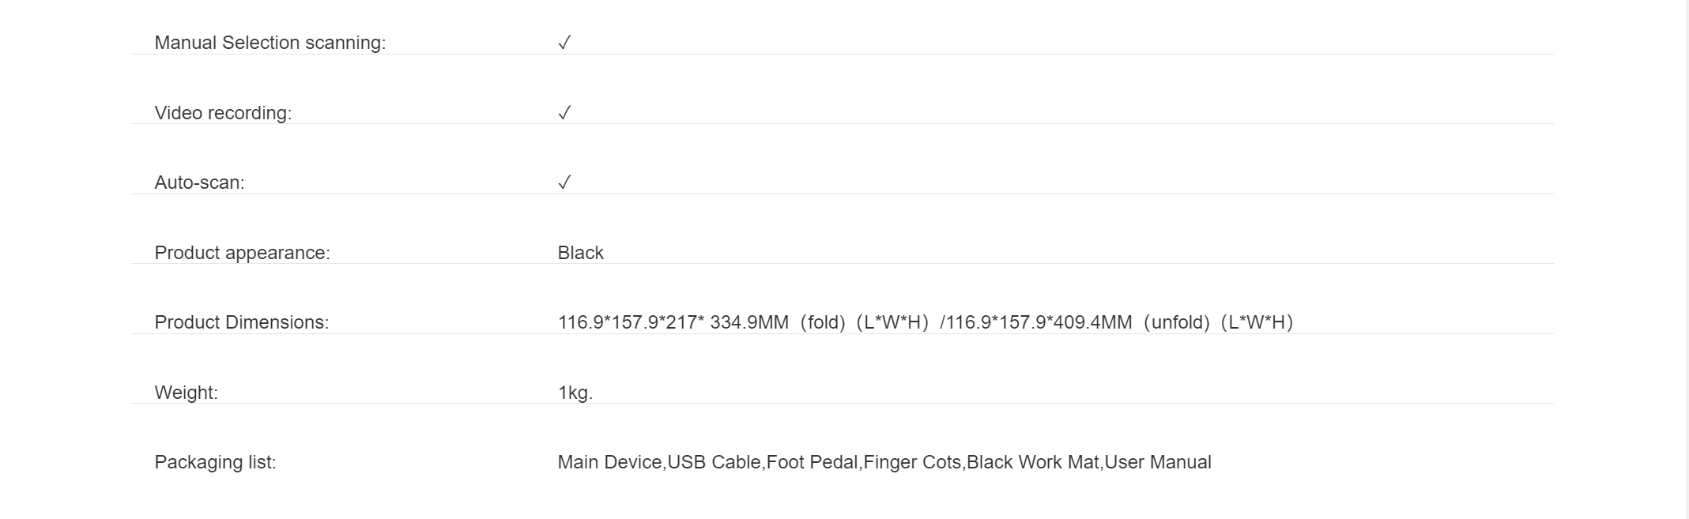1689x519 pixels.
Task: Click the Auto-scan checkmark
Action: point(564,182)
